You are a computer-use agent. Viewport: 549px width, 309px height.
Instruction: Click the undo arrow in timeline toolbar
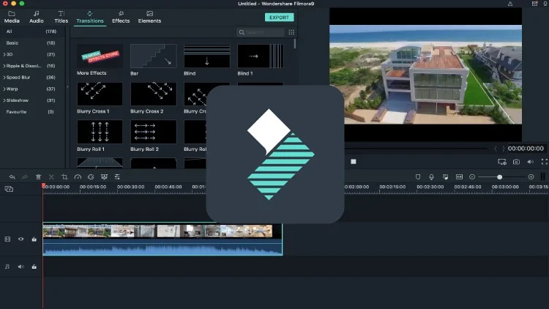pyautogui.click(x=12, y=177)
